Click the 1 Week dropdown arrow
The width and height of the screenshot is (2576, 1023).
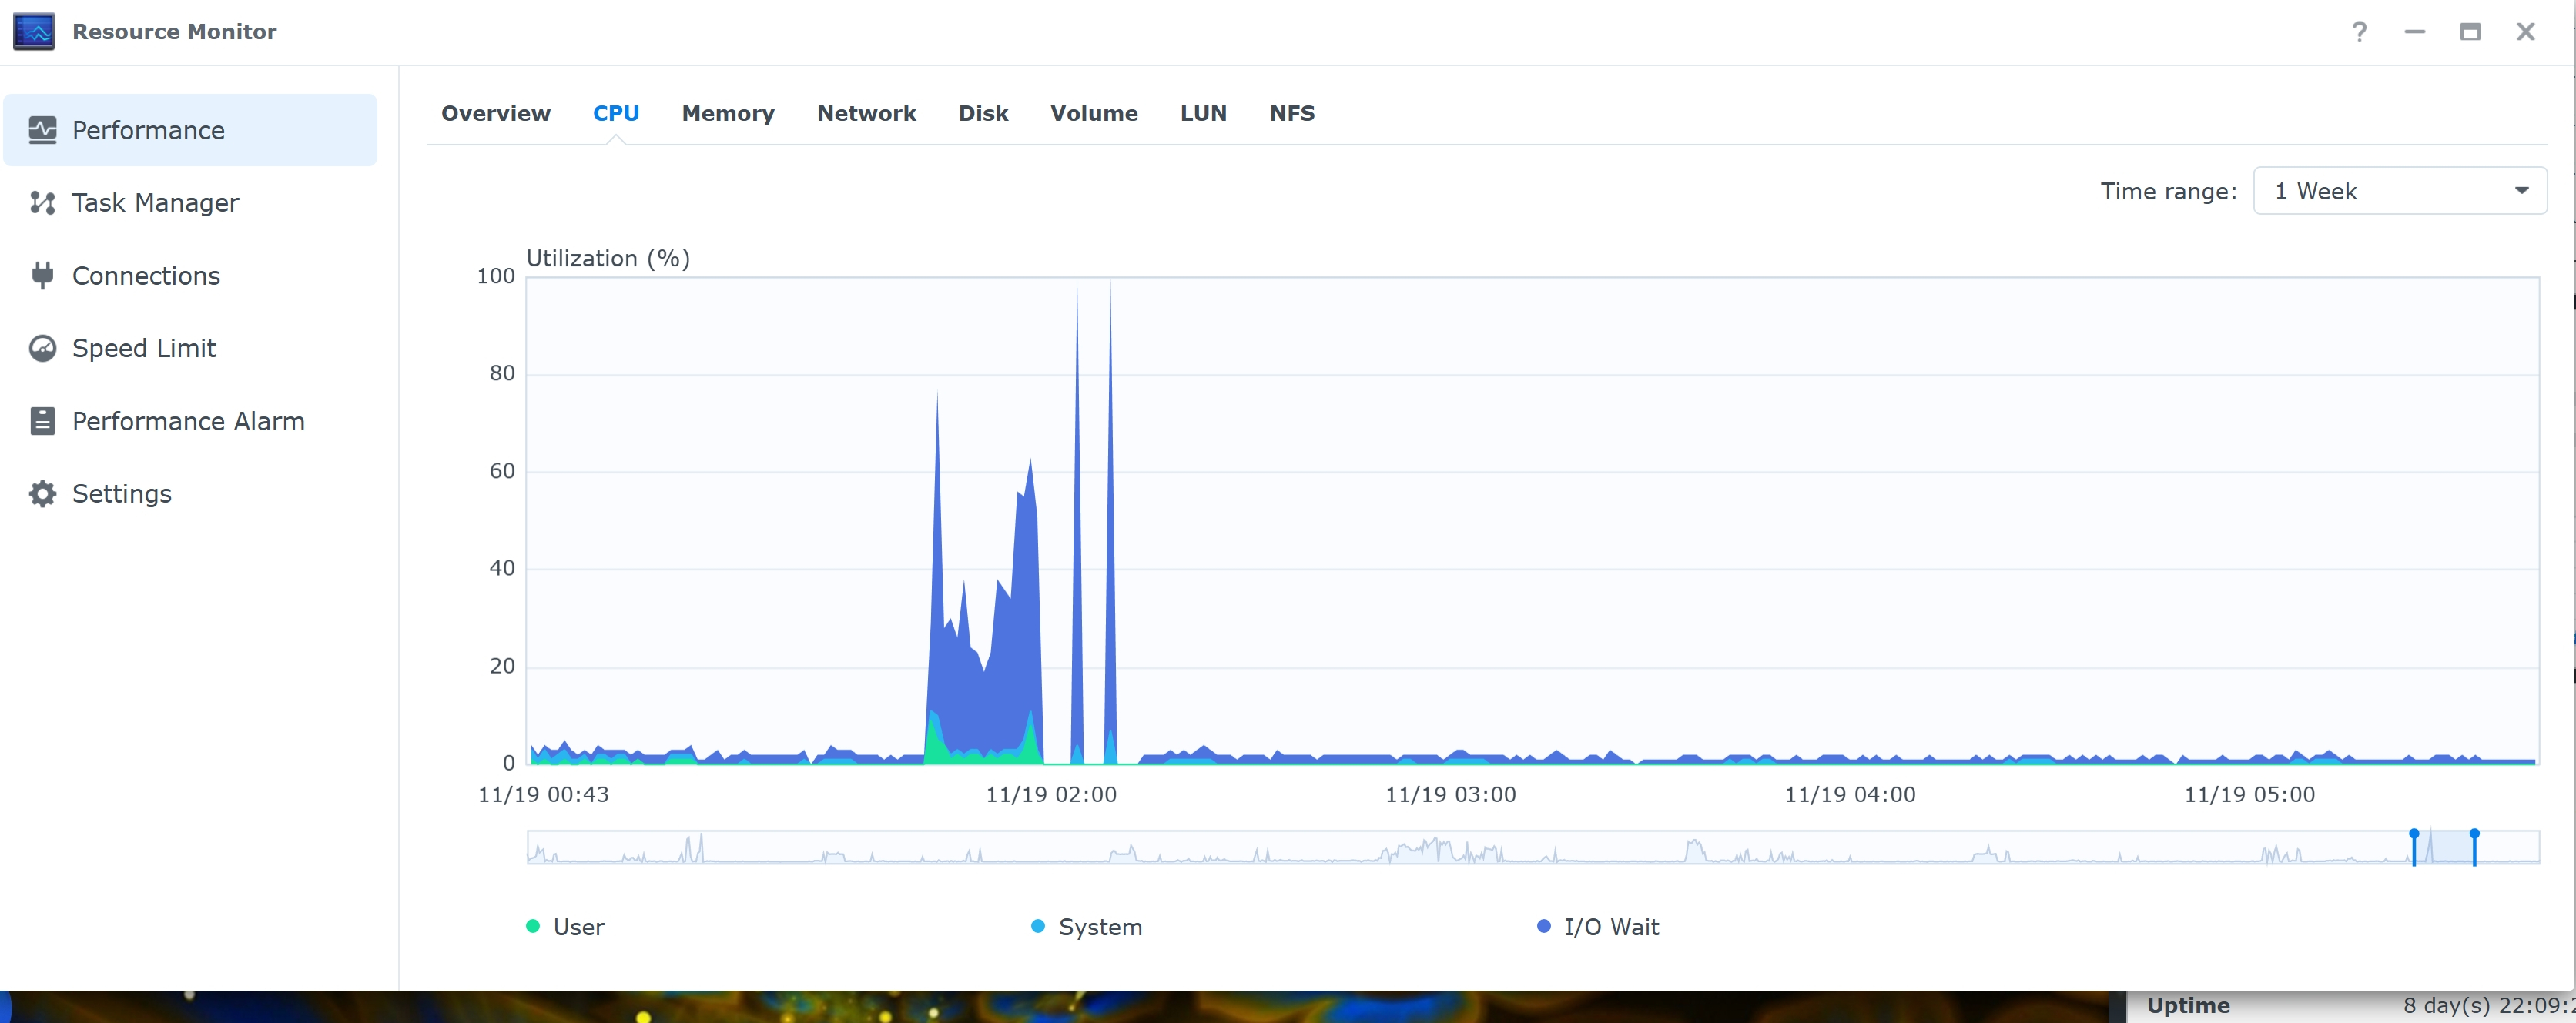[2521, 191]
